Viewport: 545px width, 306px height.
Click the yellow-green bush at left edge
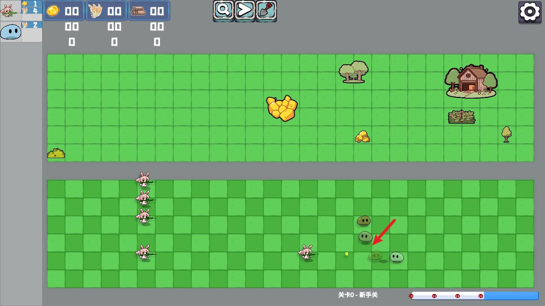(56, 153)
